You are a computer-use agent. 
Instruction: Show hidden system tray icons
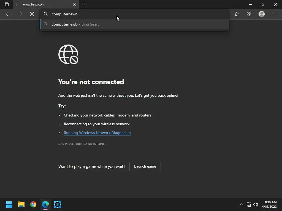coord(241,204)
